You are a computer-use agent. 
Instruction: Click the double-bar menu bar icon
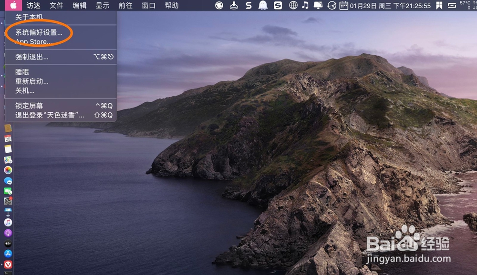pos(452,5)
